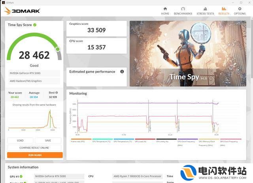This screenshot has height=183, width=253.
Task: Click the info icon beside Best
Action: point(57,93)
